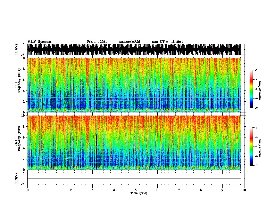Click time axis tick label "5"
Image resolution: width=275 pixels, height=213 pixels.
[136, 190]
